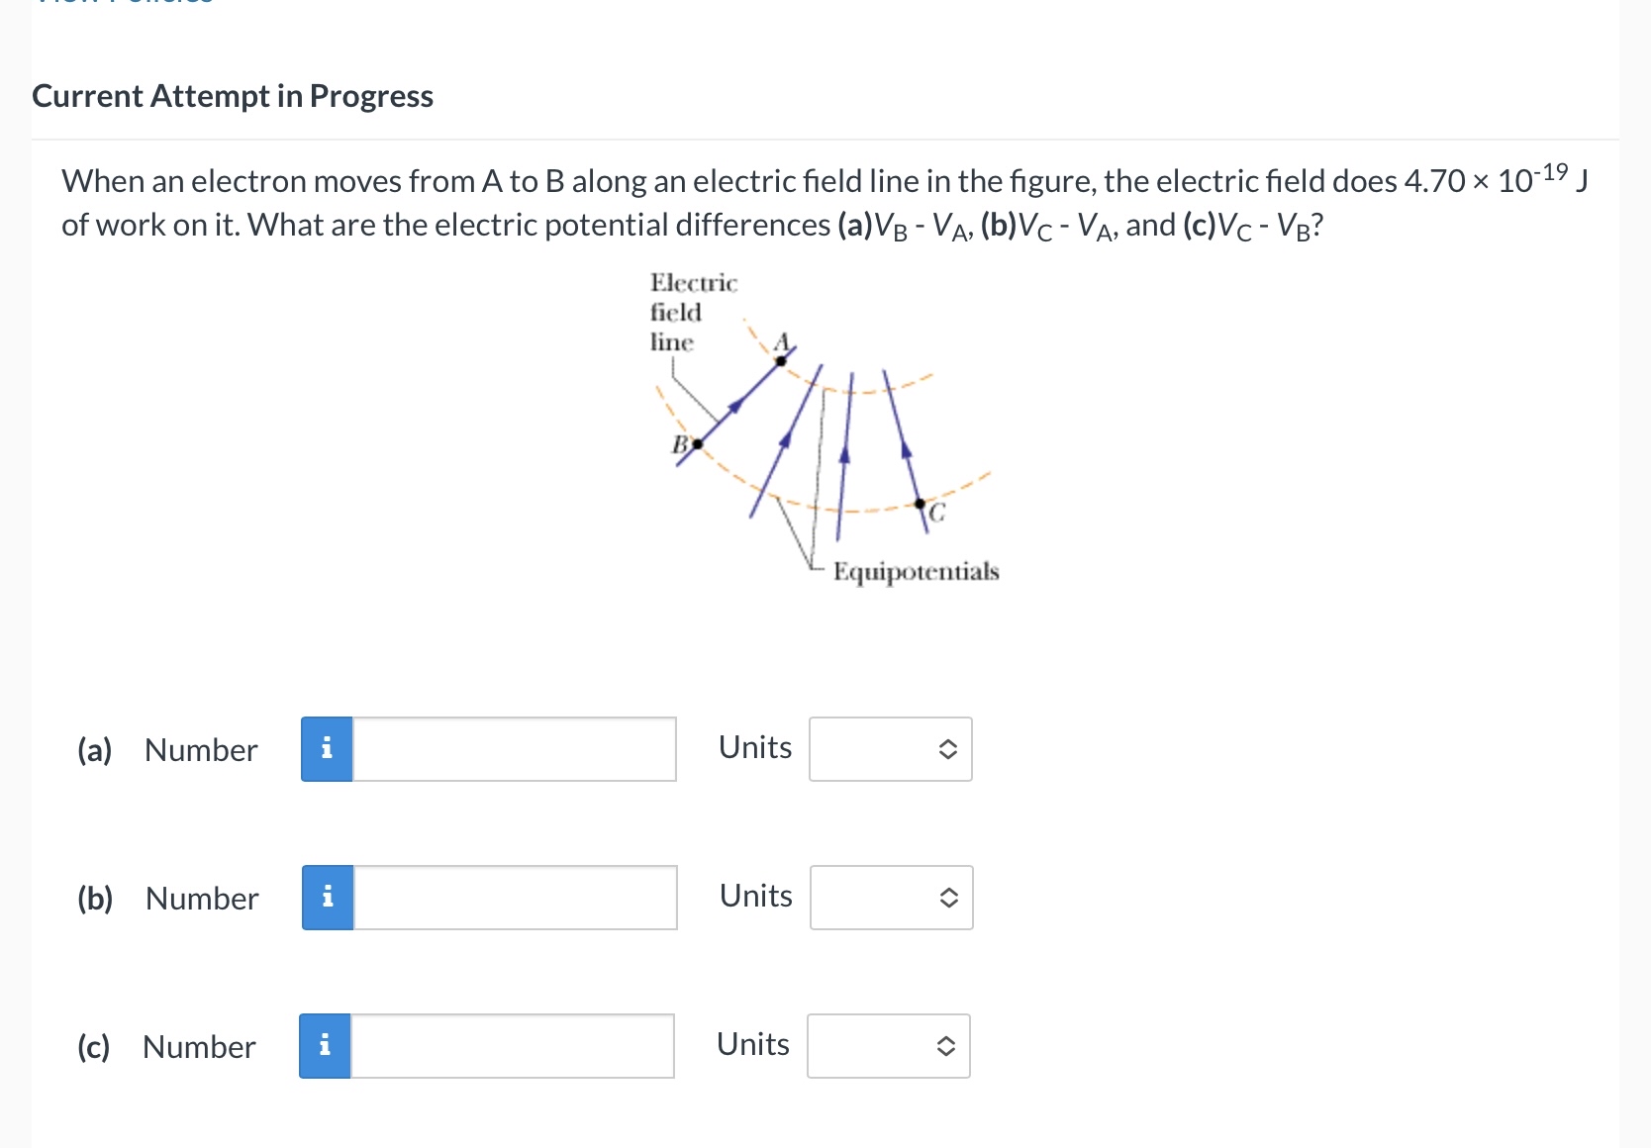
Task: Click the blue i tooltip icon on the last answer box
Action: tap(326, 1046)
